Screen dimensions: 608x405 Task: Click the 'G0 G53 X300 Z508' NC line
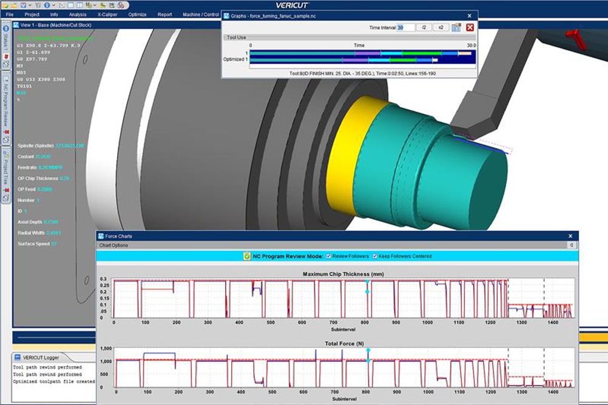click(41, 79)
